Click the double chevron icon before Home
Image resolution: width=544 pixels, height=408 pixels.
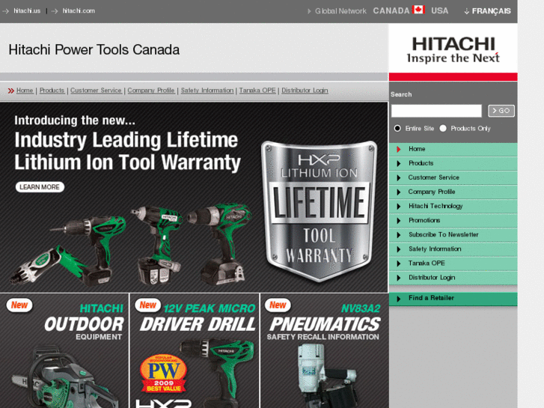(11, 91)
